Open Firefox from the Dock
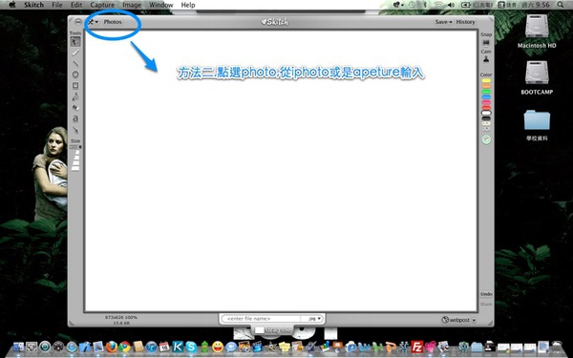The width and height of the screenshot is (573, 358). [111, 347]
